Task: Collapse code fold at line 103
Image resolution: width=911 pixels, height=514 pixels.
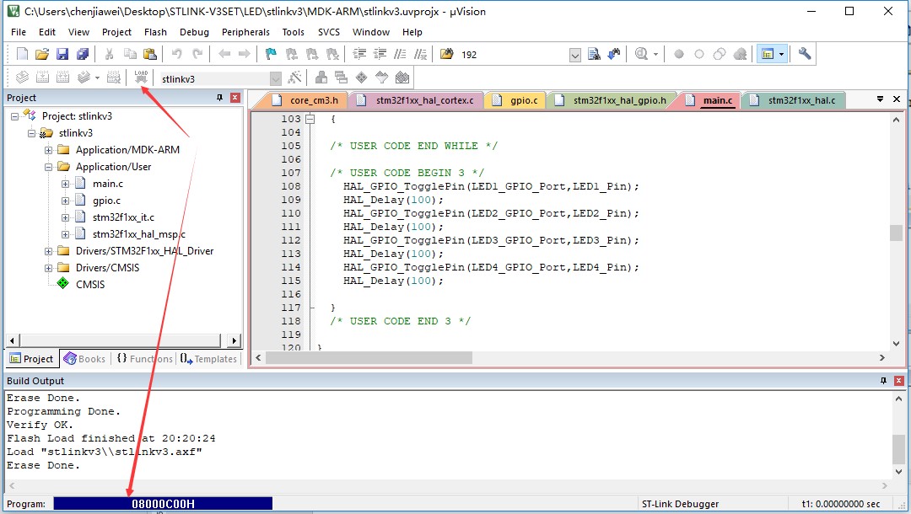Action: coord(310,119)
